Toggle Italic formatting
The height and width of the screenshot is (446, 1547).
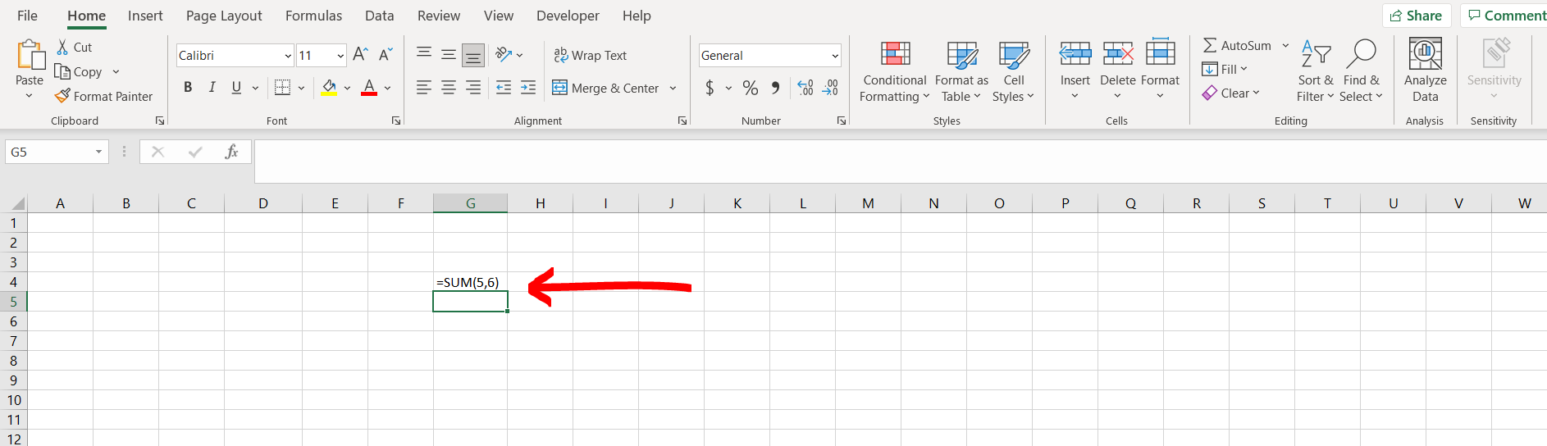coord(212,88)
